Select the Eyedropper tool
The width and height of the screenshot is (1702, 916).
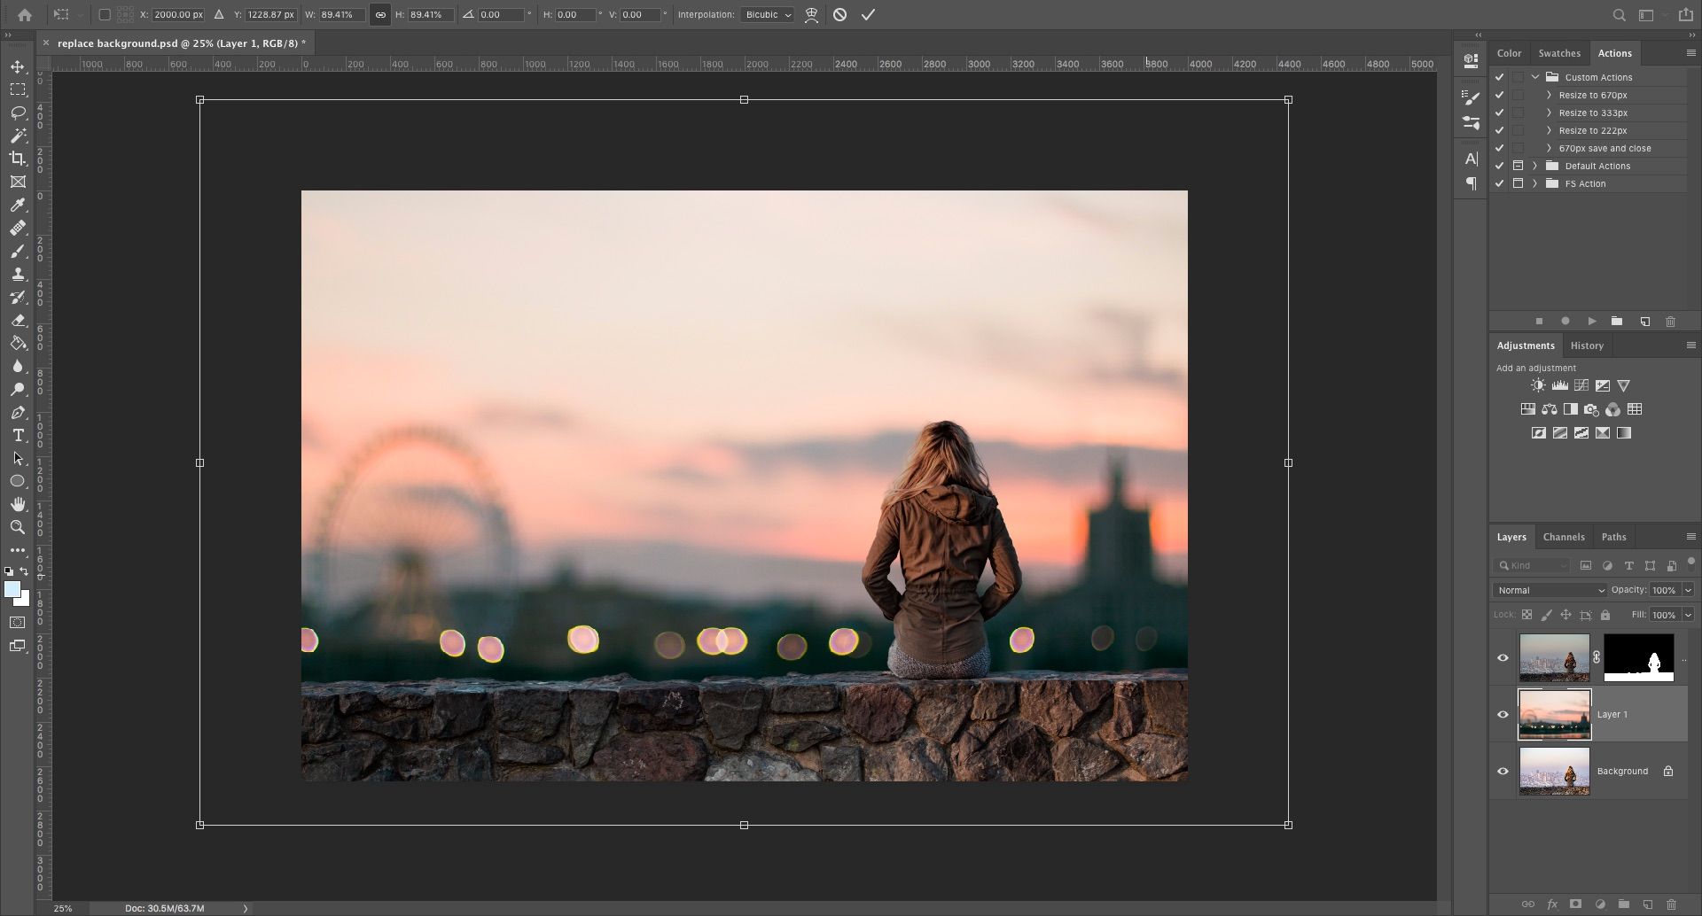(x=18, y=206)
